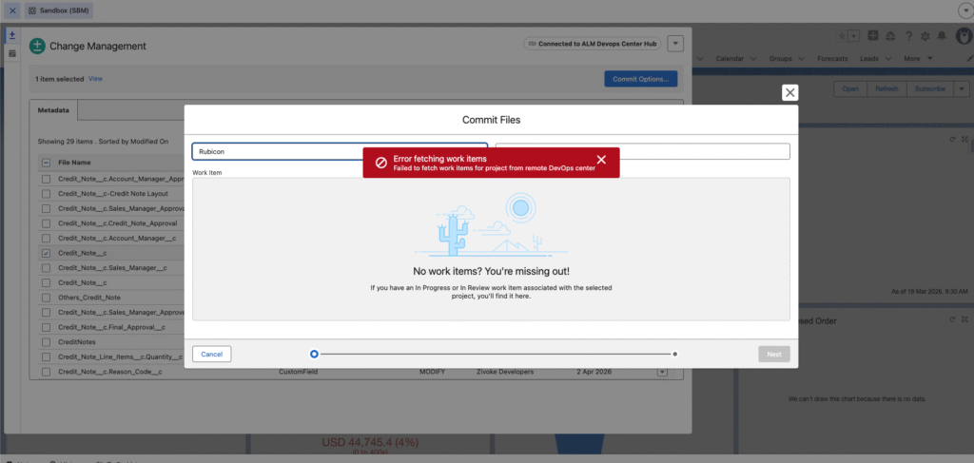The image size is (974, 463).
Task: Click the global actions plus icon
Action: tap(872, 36)
